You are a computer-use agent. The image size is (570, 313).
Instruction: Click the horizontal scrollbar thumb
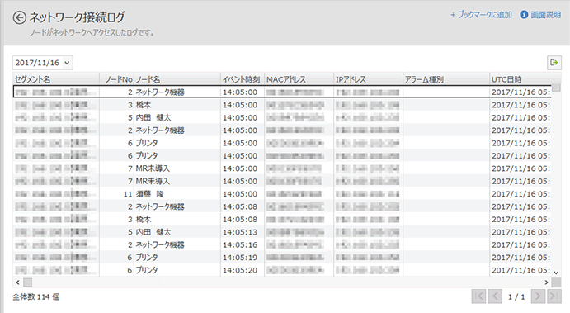28,282
